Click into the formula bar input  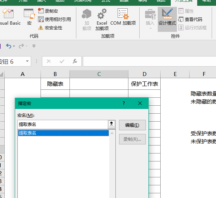coord(149,61)
